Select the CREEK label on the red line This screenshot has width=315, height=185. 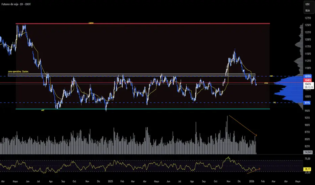(91, 23)
